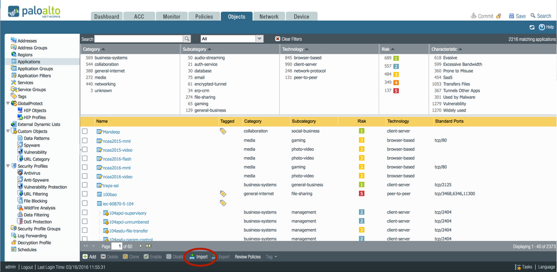Click the search magnifier icon beside search box

point(187,39)
